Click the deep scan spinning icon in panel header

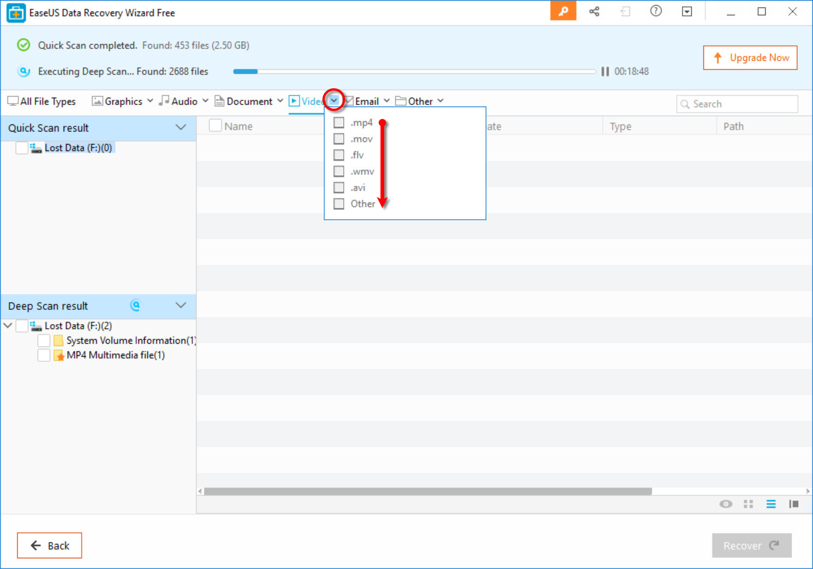pyautogui.click(x=135, y=305)
